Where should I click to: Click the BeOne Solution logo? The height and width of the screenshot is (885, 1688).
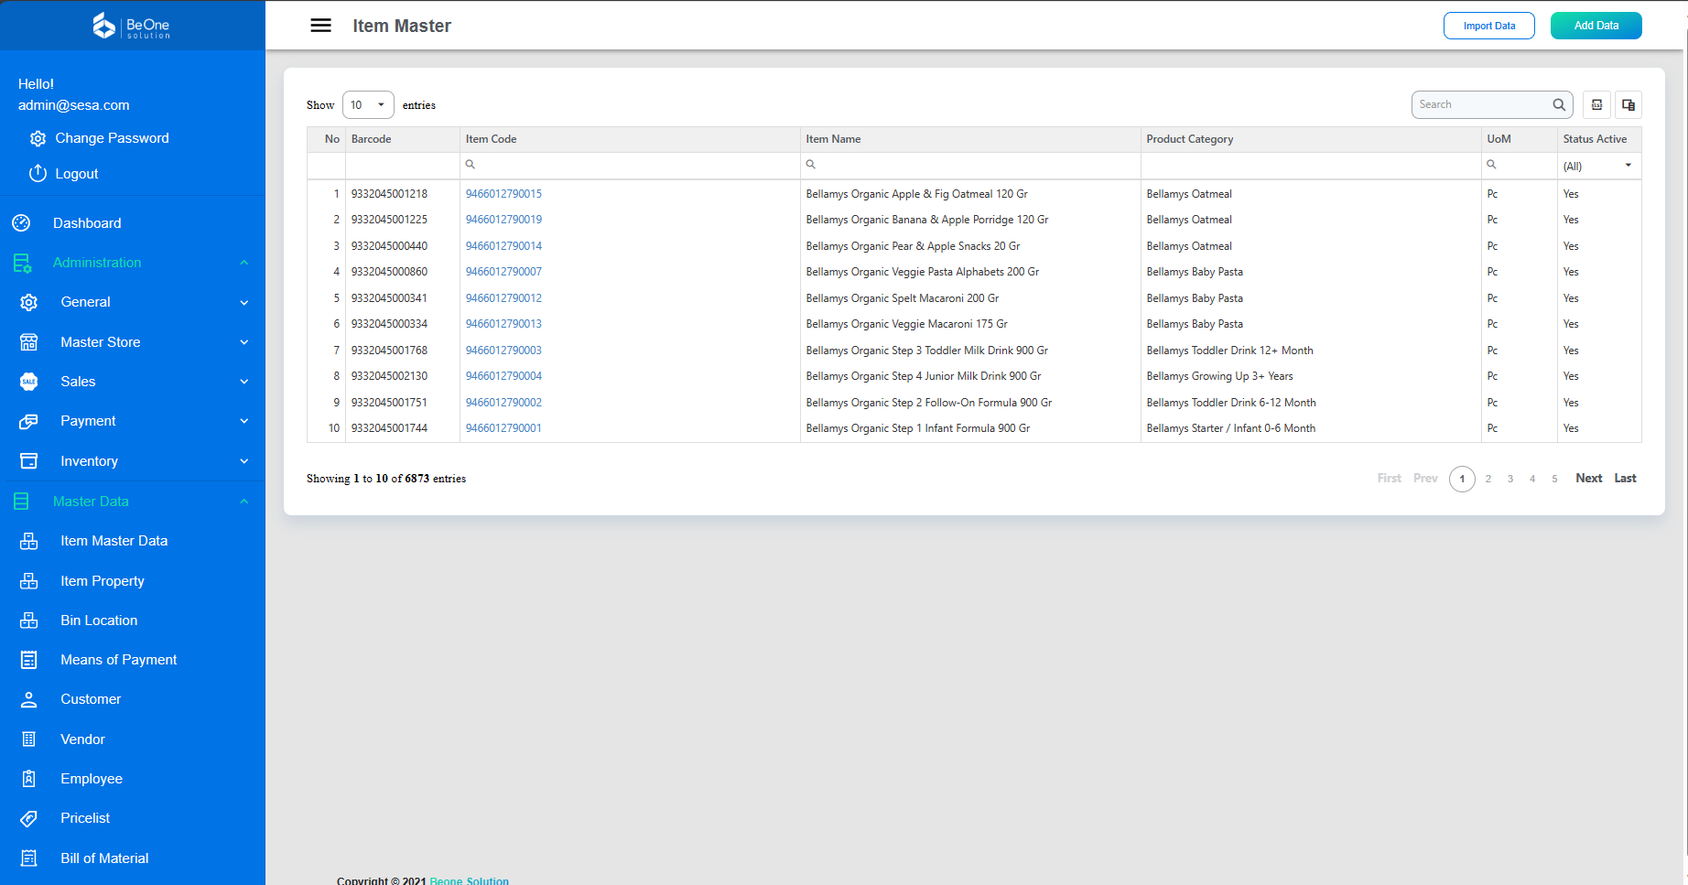click(132, 26)
